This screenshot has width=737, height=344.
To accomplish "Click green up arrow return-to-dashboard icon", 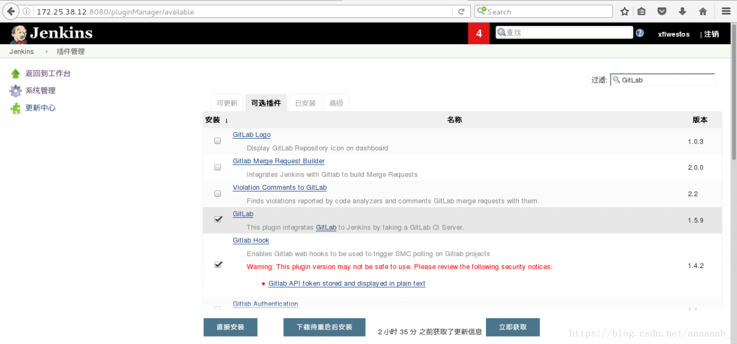I will coord(16,74).
